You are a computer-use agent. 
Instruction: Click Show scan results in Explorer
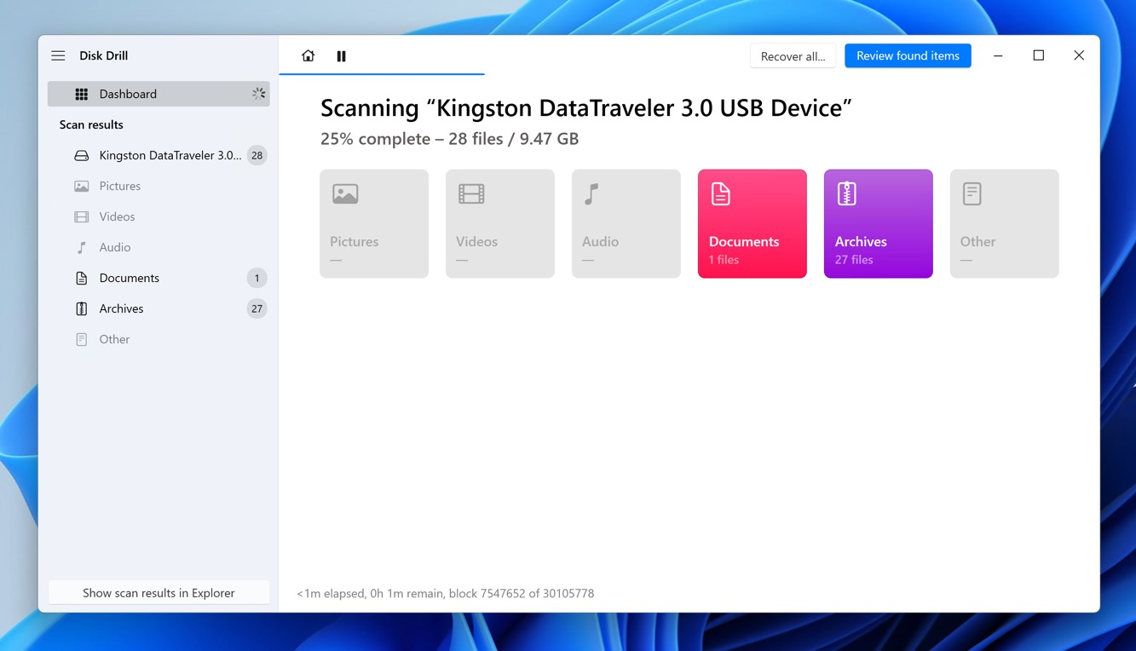159,593
